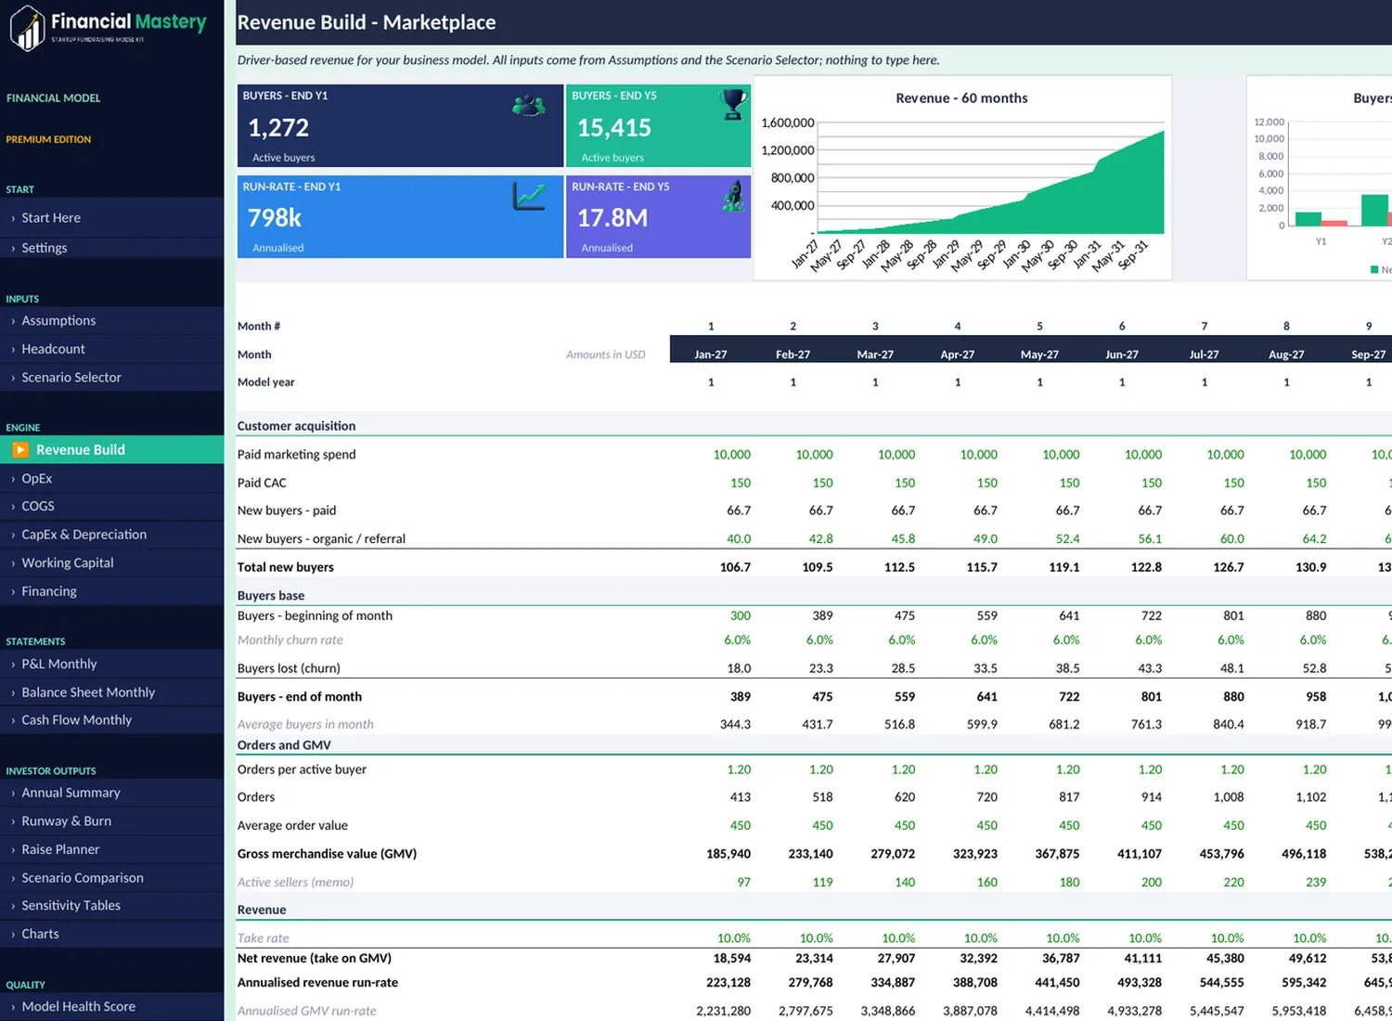Click the Financial Mastery logo icon
1392x1021 pixels.
[x=28, y=28]
